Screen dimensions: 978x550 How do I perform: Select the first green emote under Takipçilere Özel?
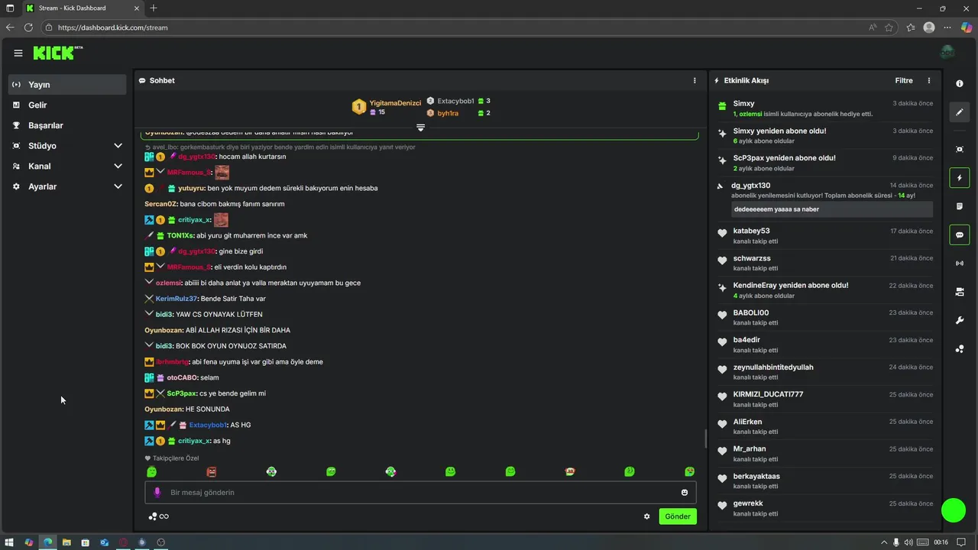pos(151,472)
